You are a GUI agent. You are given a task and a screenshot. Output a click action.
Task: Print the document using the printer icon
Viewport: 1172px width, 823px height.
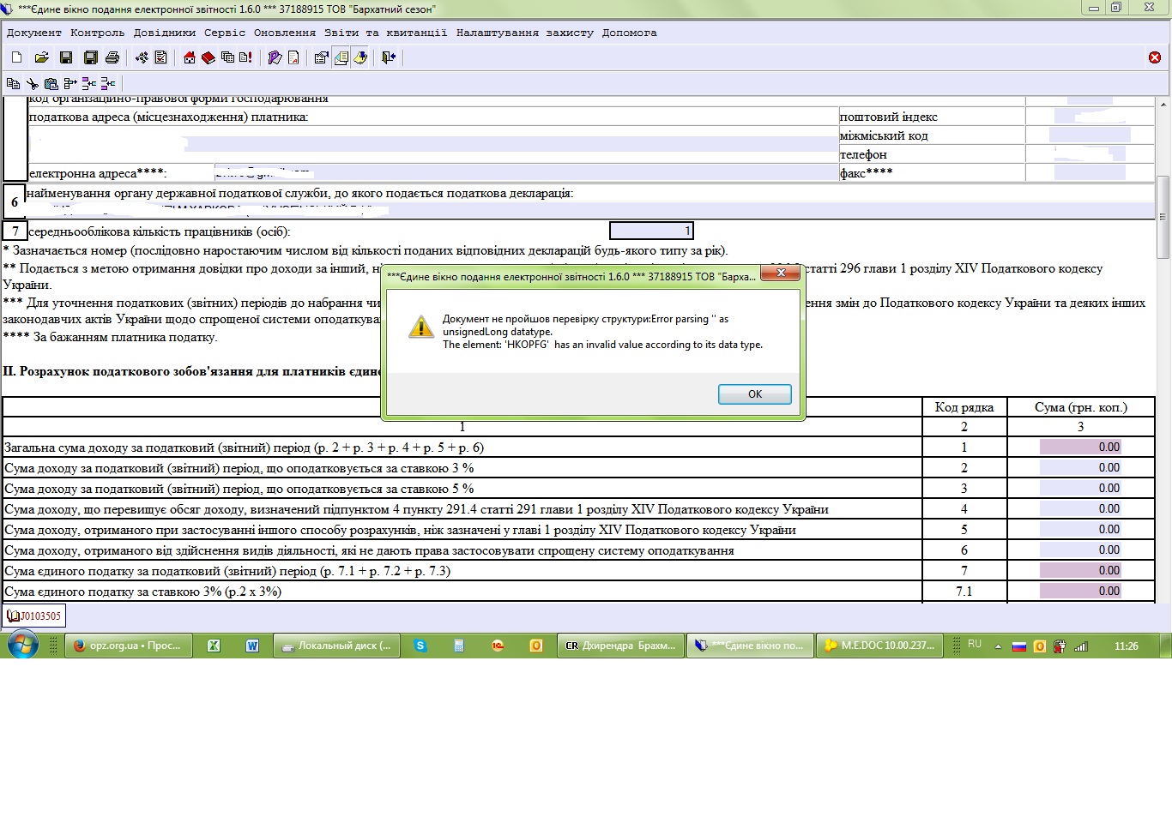(112, 57)
